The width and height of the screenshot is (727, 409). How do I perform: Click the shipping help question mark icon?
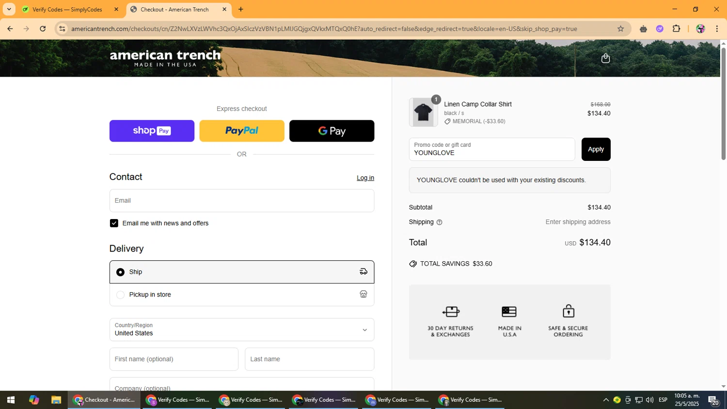[x=439, y=222]
